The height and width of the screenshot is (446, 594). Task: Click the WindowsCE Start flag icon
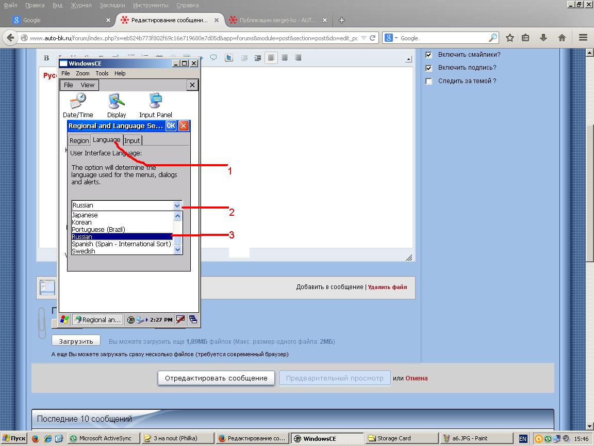coord(65,320)
